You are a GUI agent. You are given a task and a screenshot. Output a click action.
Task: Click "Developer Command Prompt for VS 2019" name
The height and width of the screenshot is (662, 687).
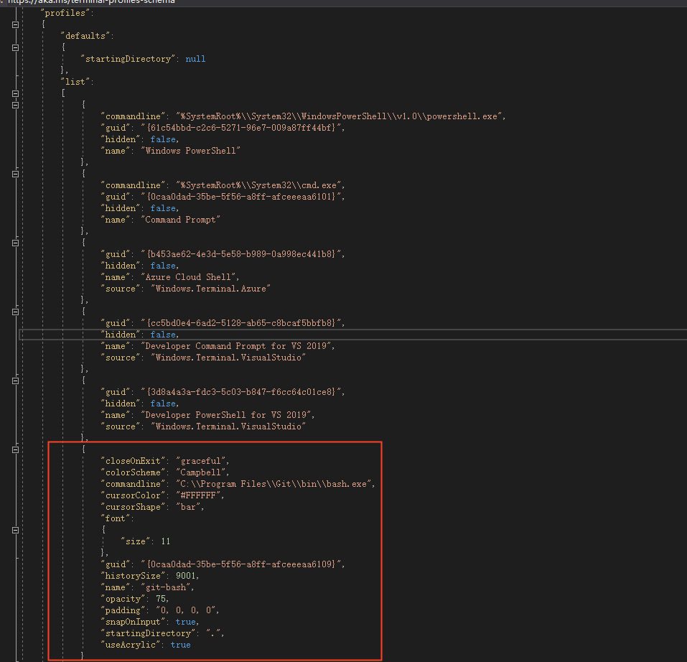tap(235, 346)
